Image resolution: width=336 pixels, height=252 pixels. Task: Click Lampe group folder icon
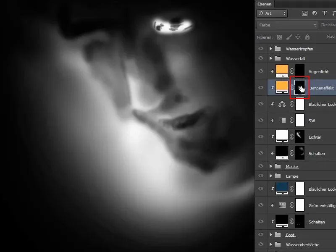(278, 176)
